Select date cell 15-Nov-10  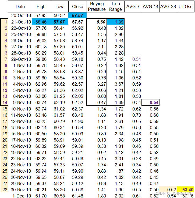tap(21, 127)
